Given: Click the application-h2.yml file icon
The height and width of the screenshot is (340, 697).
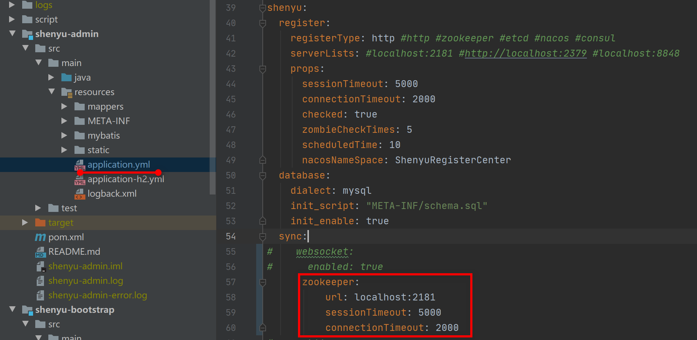Looking at the screenshot, I should tap(80, 180).
